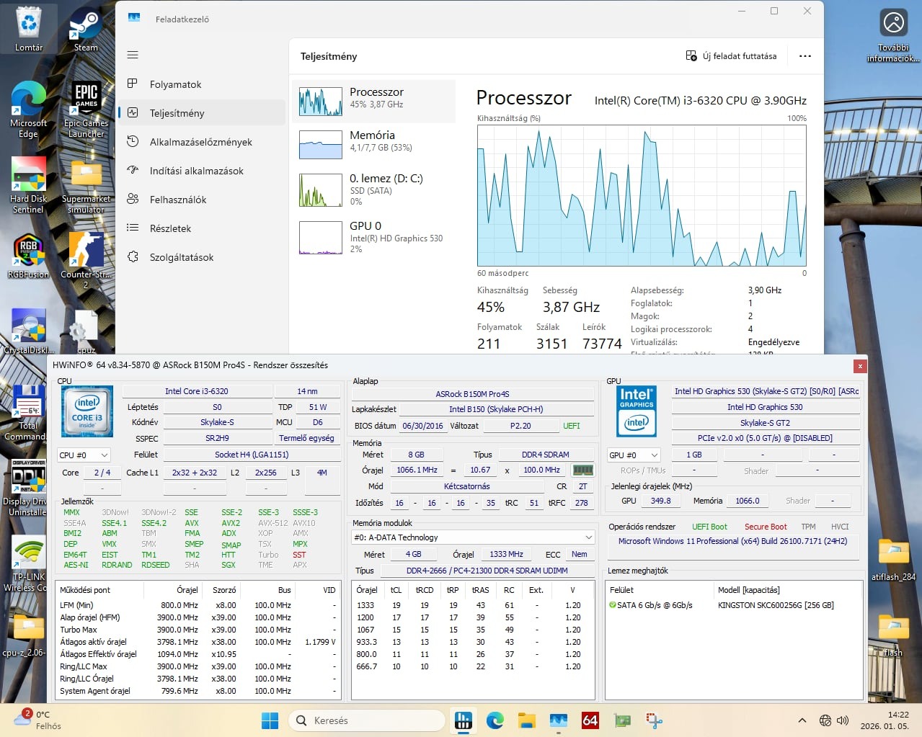Click the 3,87 GHz speed value
The height and width of the screenshot is (737, 922).
click(571, 307)
